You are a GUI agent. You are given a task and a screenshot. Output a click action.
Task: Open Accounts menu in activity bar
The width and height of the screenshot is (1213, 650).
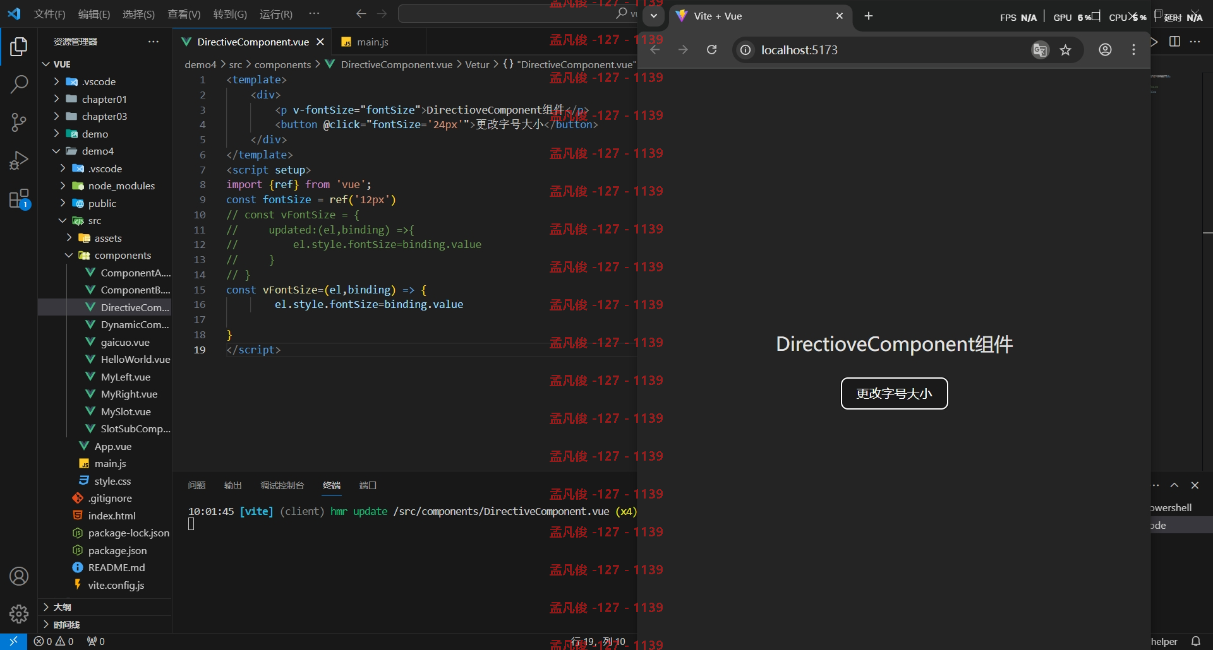pos(19,576)
